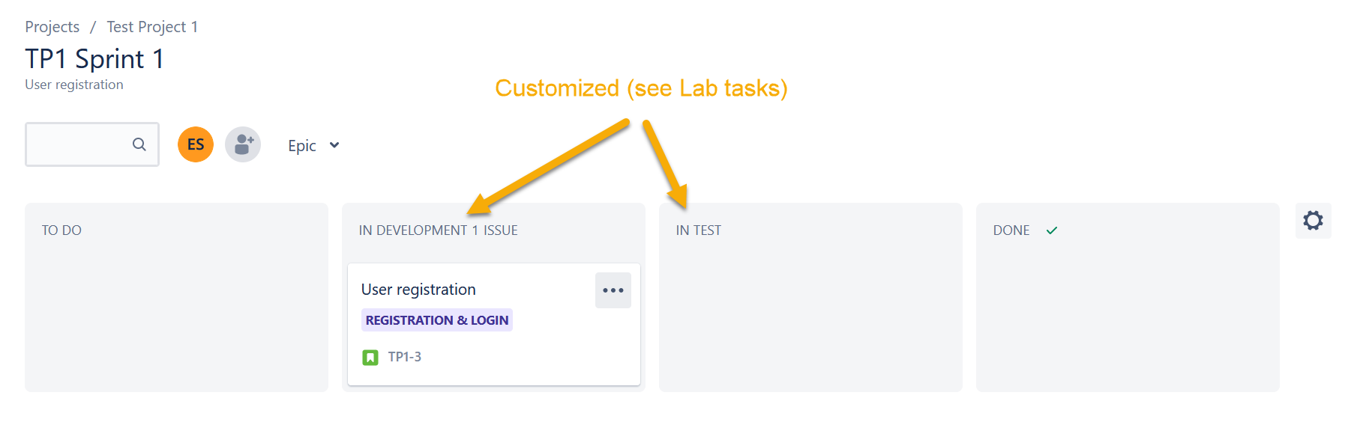Click the REGISTRATION & LOGIN epic label

point(437,320)
